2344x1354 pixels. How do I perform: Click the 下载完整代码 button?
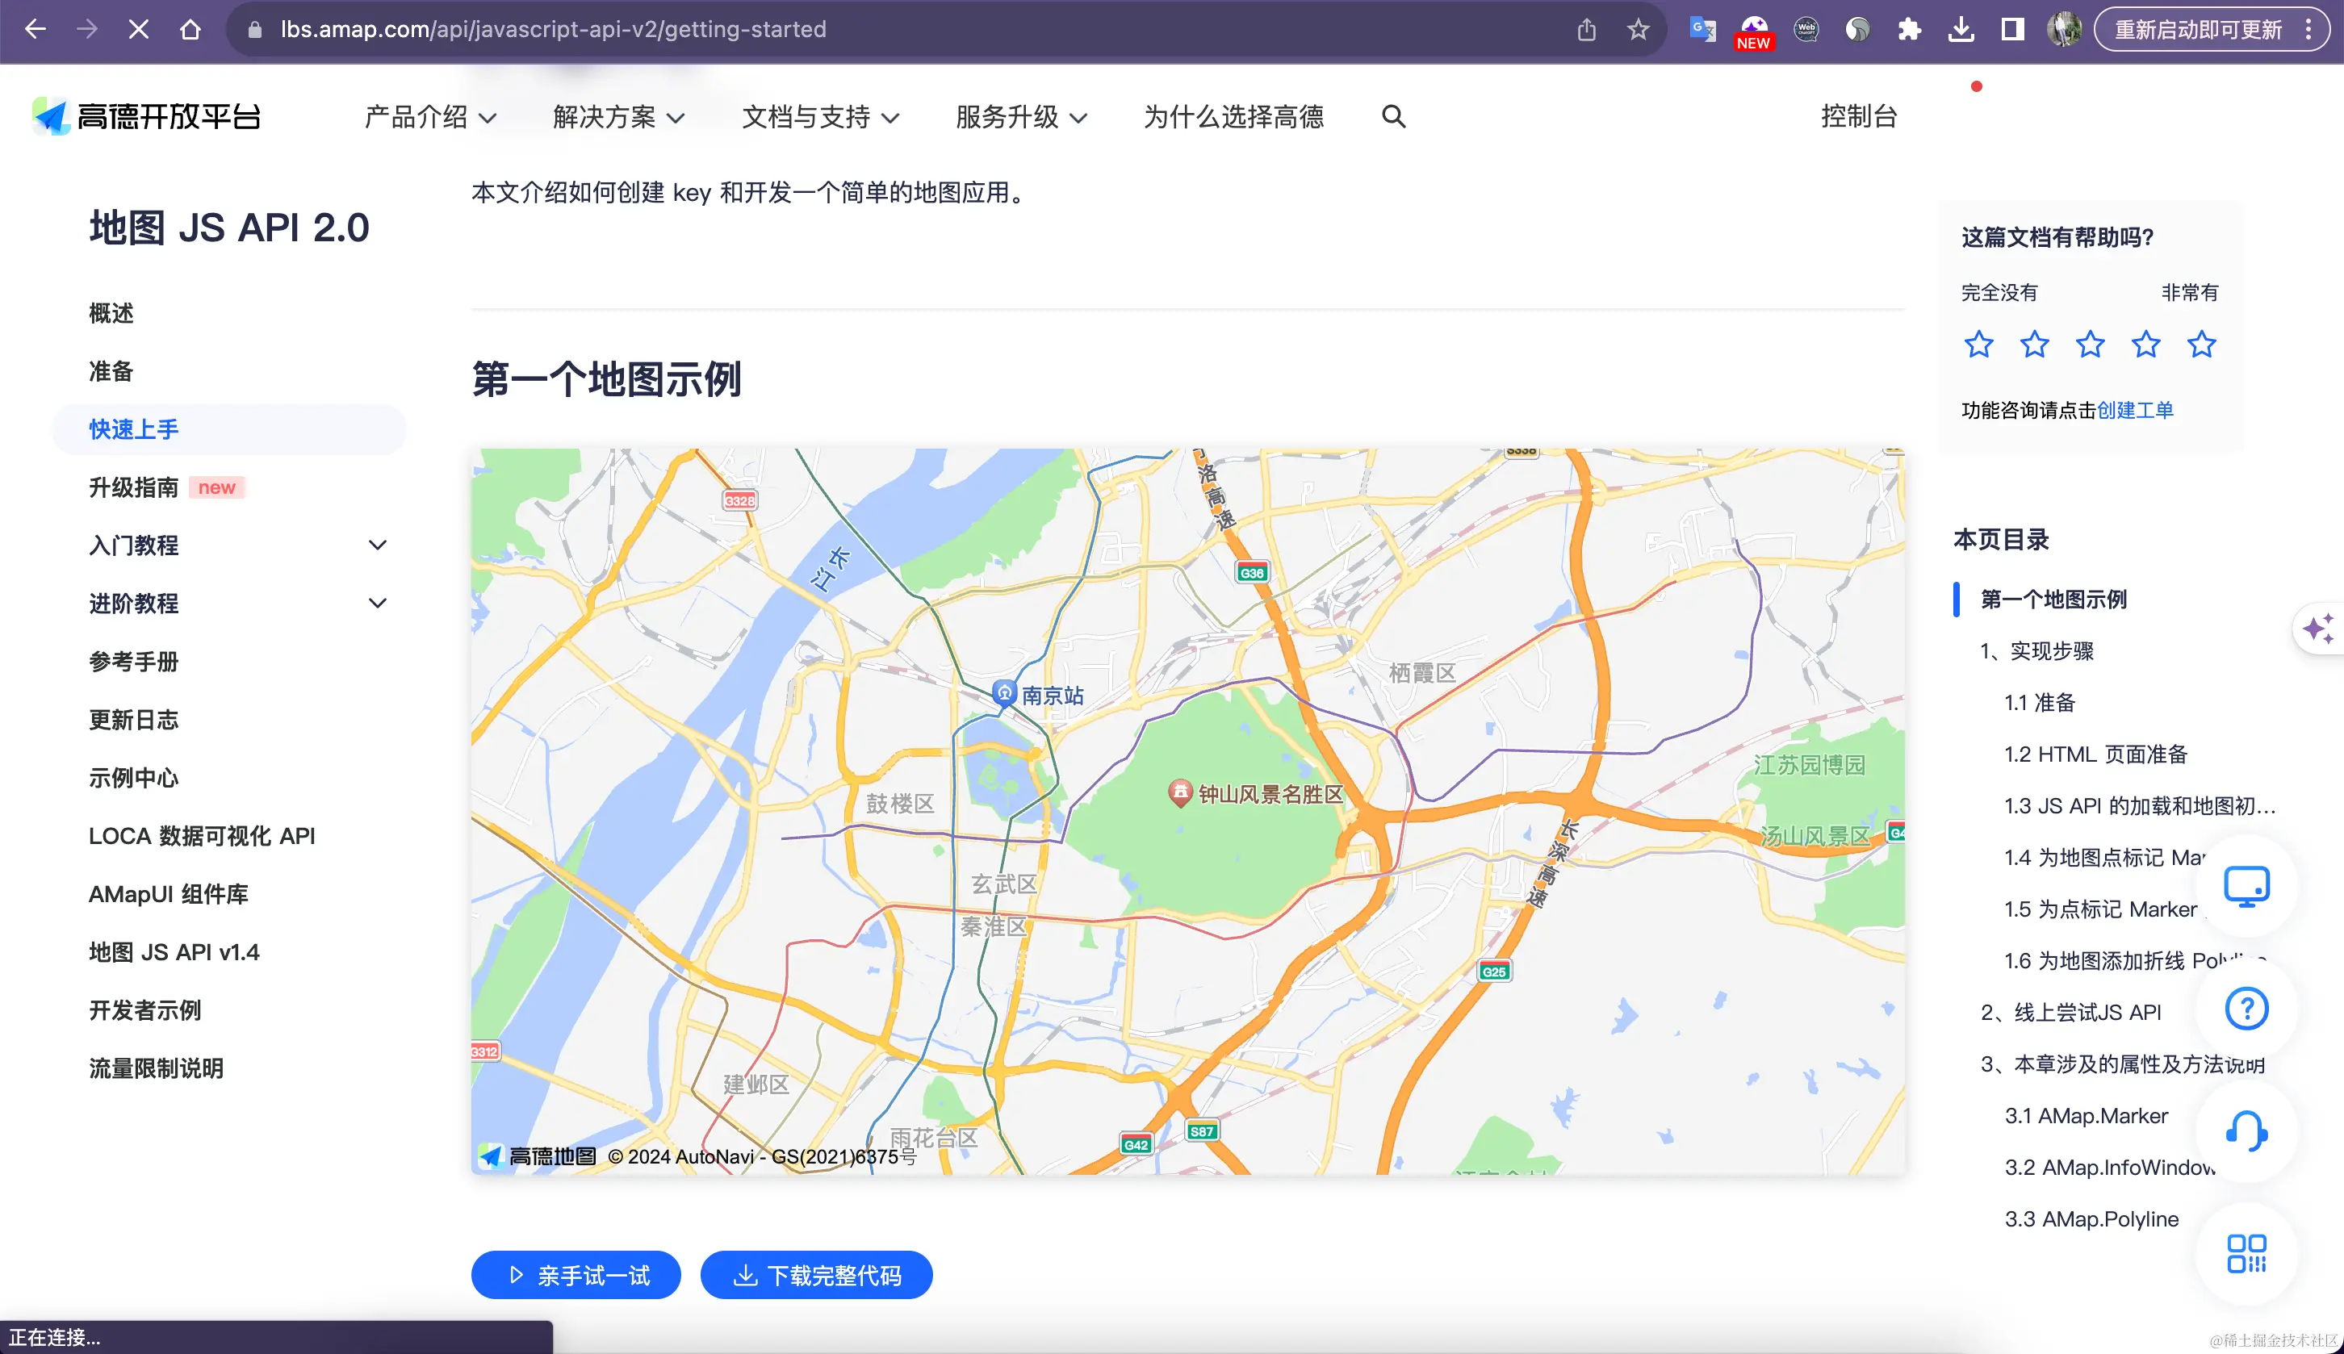[x=817, y=1275]
